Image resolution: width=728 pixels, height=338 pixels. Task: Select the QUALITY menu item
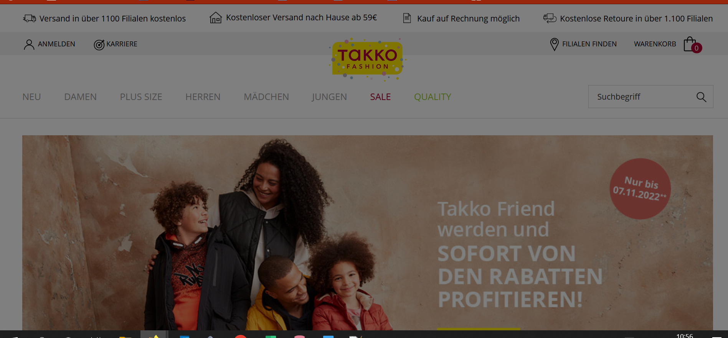point(433,97)
